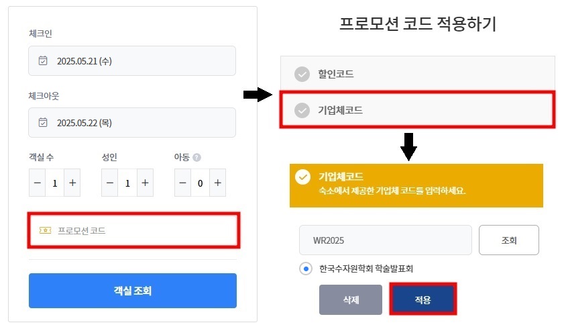
Task: Increase adult count with plus button
Action: [145, 183]
